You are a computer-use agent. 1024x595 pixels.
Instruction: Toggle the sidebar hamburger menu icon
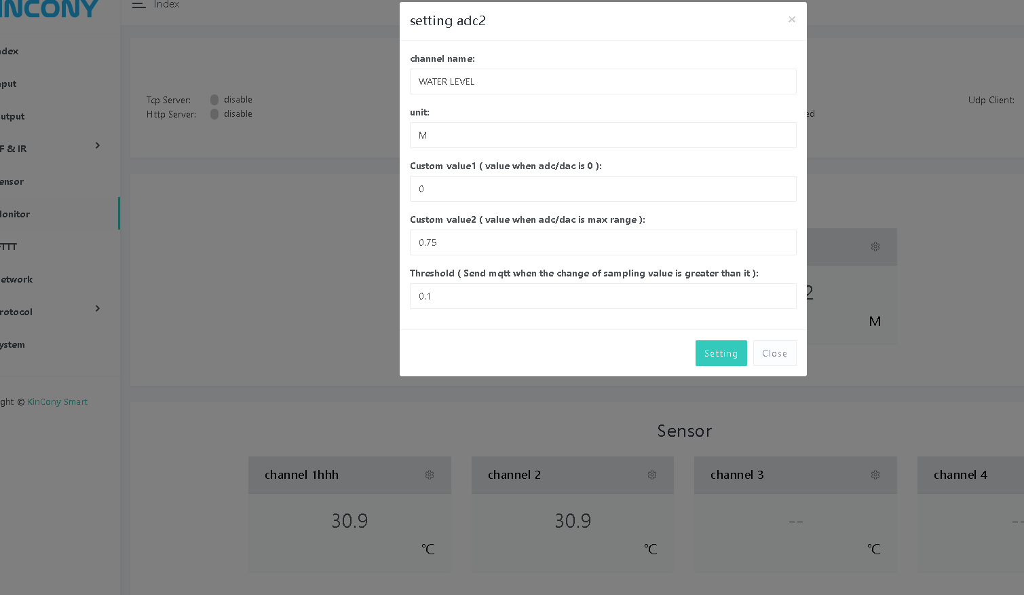tap(139, 5)
